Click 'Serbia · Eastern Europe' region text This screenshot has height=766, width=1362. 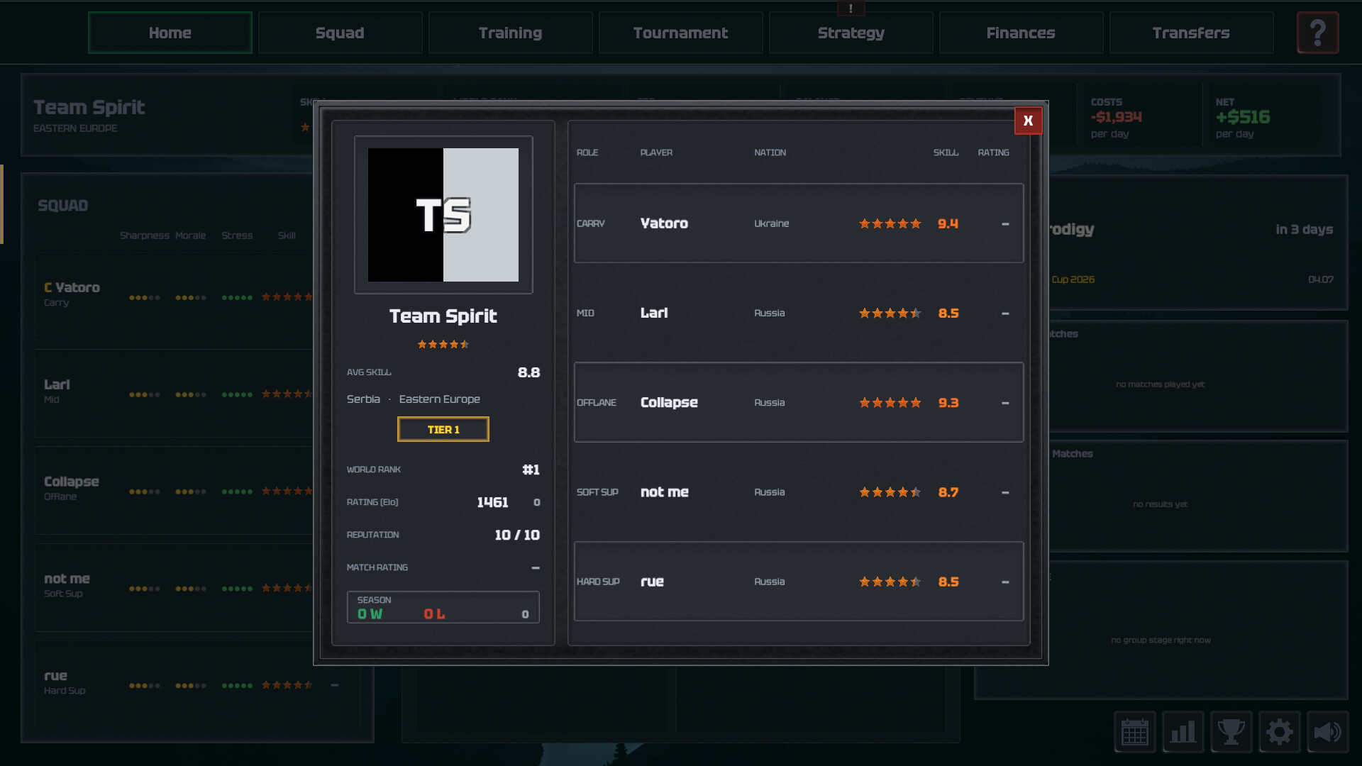pyautogui.click(x=414, y=399)
